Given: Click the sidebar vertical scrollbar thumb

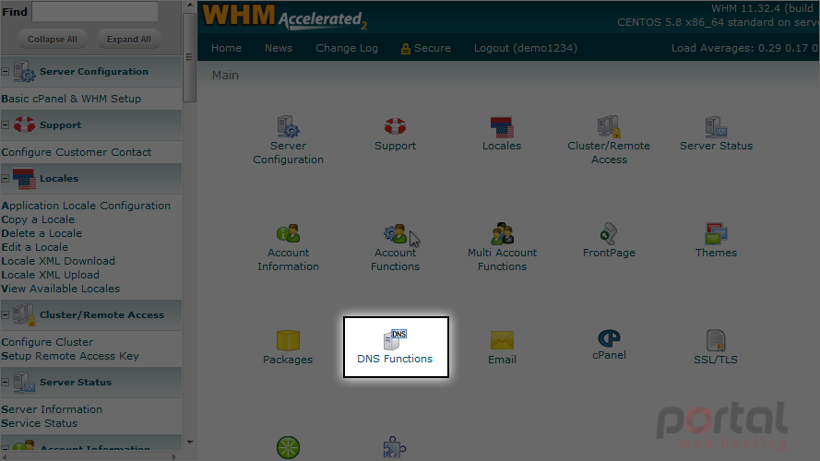Looking at the screenshot, I should point(189,57).
